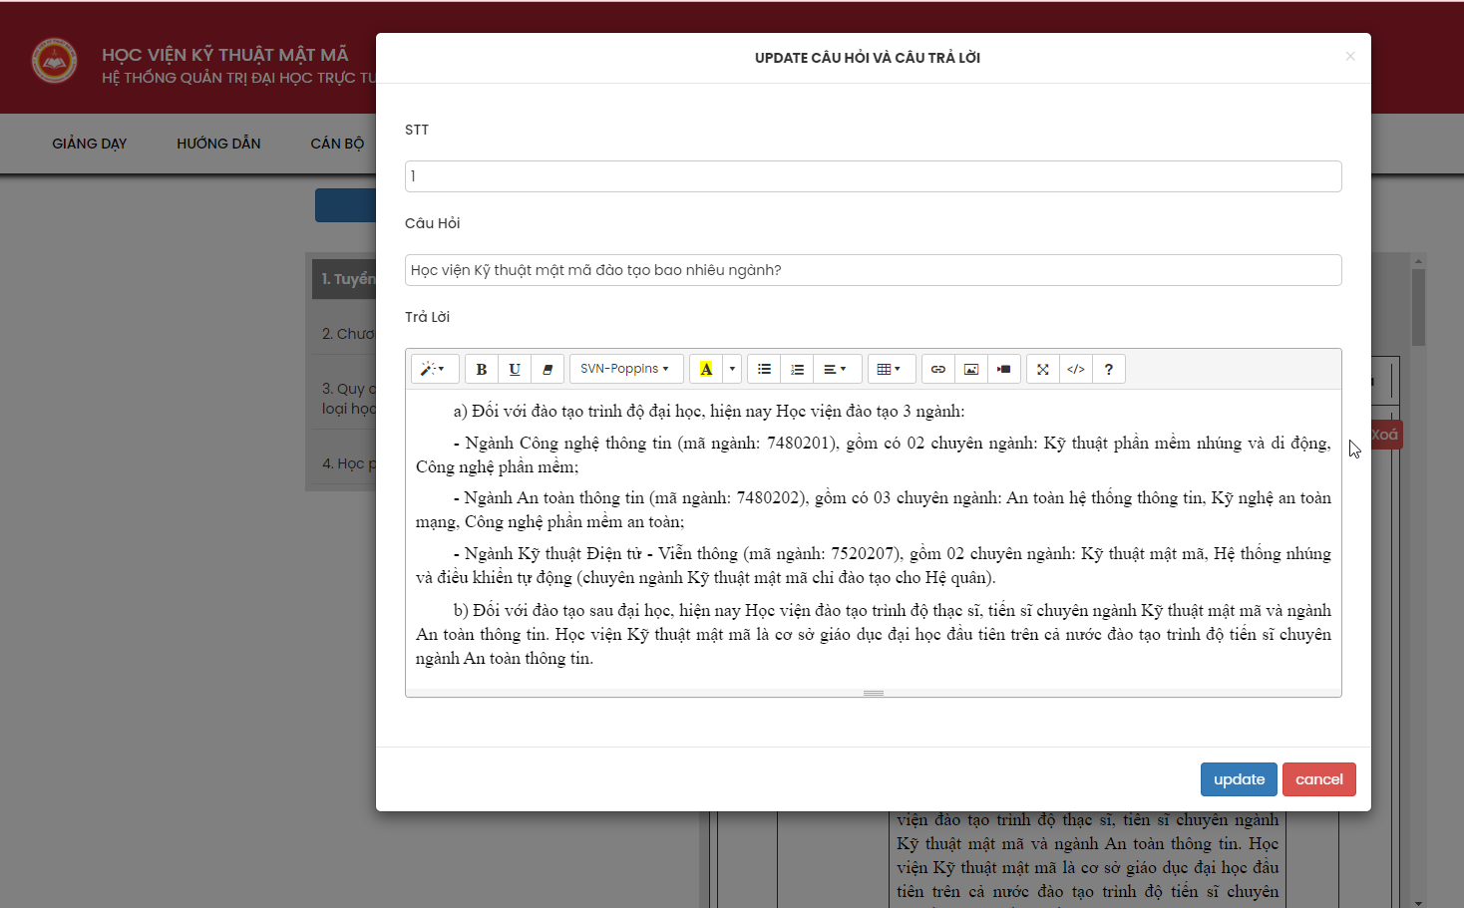Viewport: 1464px width, 908px height.
Task: Toggle fullscreen editor mode
Action: (x=1043, y=369)
